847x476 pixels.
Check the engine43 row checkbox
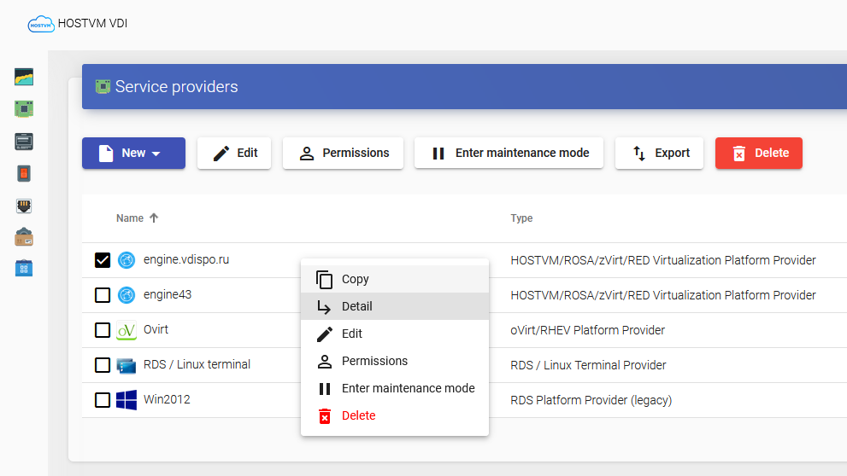pyautogui.click(x=103, y=295)
